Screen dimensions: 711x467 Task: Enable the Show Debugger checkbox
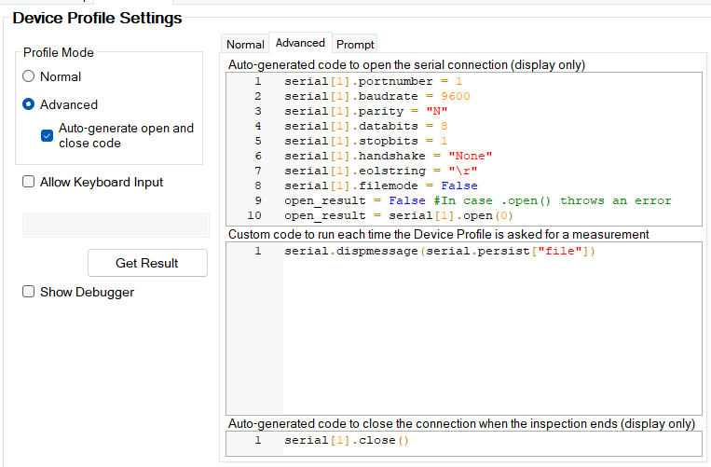(x=29, y=292)
